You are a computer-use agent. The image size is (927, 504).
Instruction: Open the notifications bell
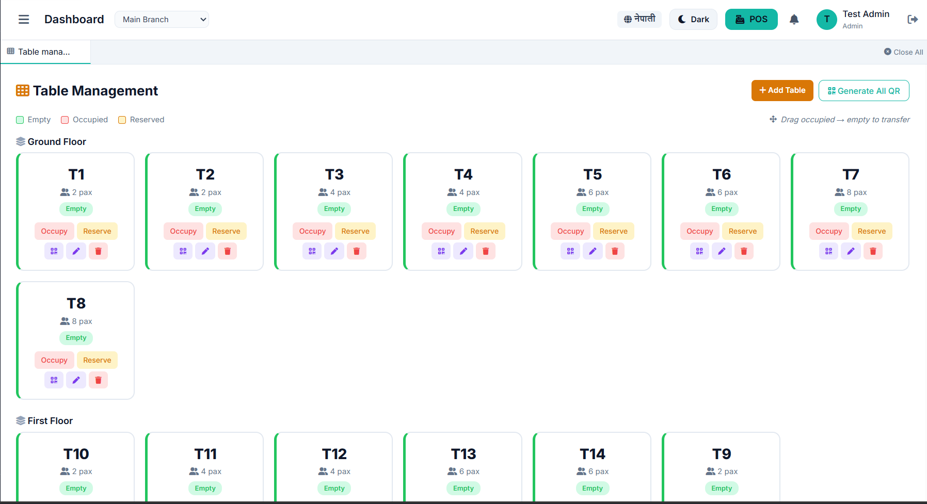tap(794, 20)
